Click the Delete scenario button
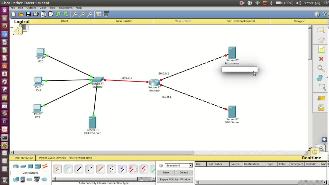This screenshot has width=329, height=185. (x=184, y=172)
